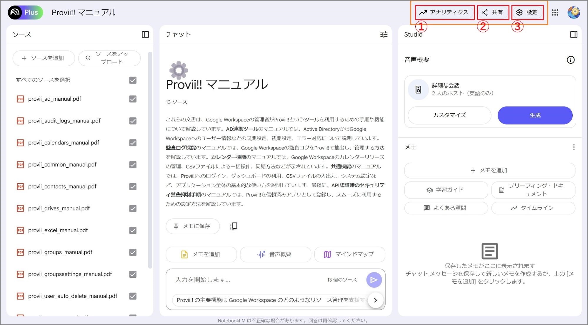
Task: Uncheck provii_common_manual.pdf checkbox
Action: (x=133, y=165)
